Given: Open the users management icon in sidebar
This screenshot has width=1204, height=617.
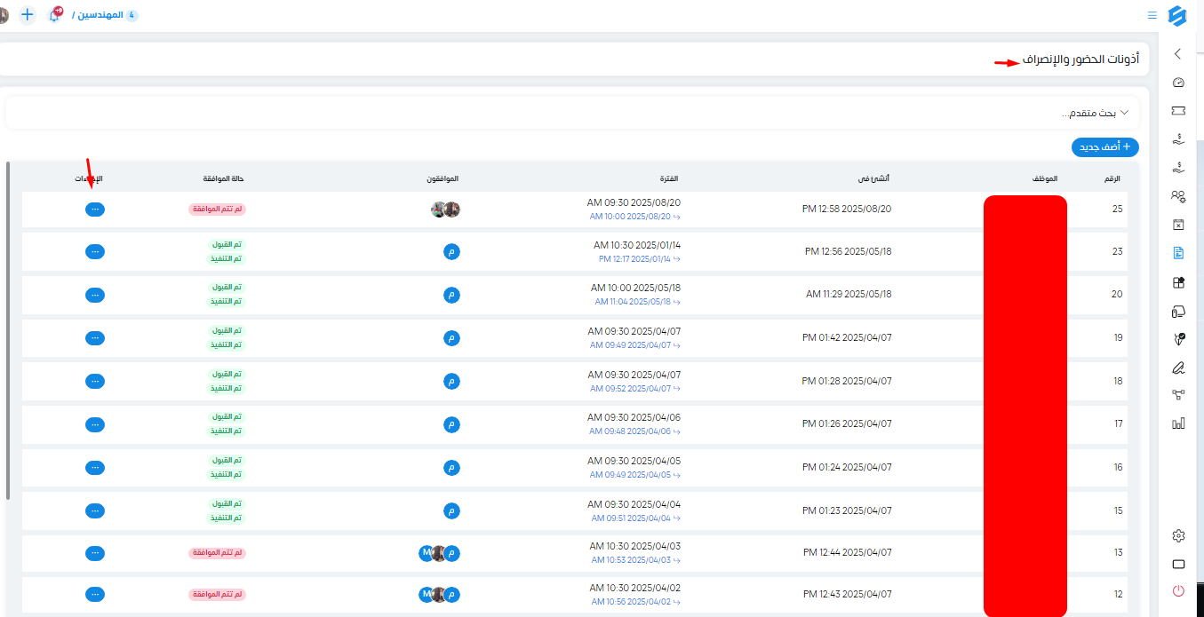Looking at the screenshot, I should click(1178, 196).
